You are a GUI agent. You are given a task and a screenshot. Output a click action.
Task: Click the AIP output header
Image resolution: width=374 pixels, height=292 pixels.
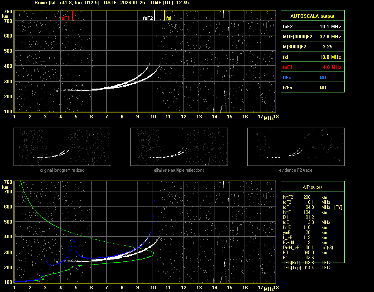(312, 187)
